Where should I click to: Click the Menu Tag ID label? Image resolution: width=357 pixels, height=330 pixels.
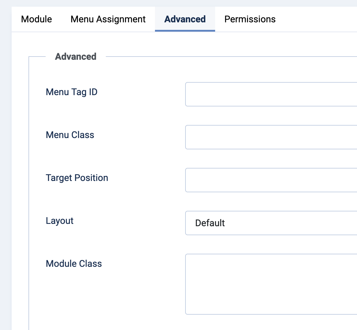(72, 92)
